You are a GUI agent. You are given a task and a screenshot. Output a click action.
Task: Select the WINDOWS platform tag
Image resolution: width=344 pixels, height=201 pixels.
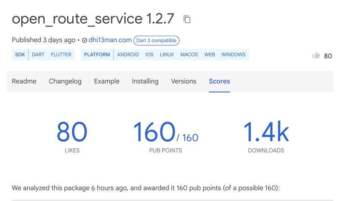pos(233,55)
